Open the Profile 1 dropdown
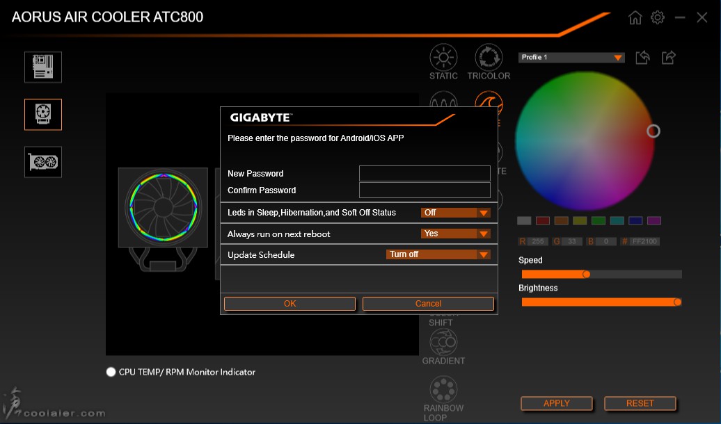Screen dimensions: 721x424 point(571,58)
